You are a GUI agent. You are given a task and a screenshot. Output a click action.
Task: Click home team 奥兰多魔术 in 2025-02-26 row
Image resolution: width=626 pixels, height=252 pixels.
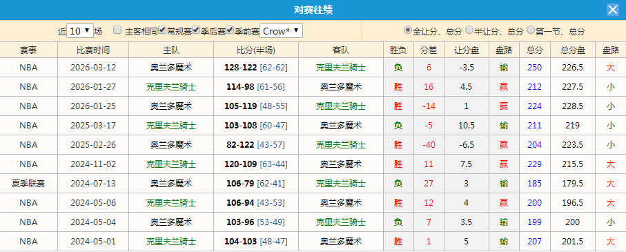point(171,144)
